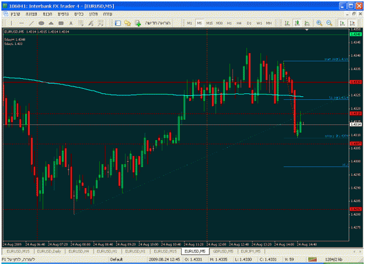The image size is (365, 264).
Task: Click the current price 1.4314 label
Action: point(356,124)
